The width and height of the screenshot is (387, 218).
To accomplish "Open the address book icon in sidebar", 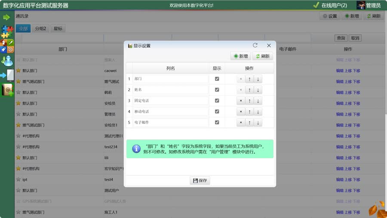I will (7, 90).
